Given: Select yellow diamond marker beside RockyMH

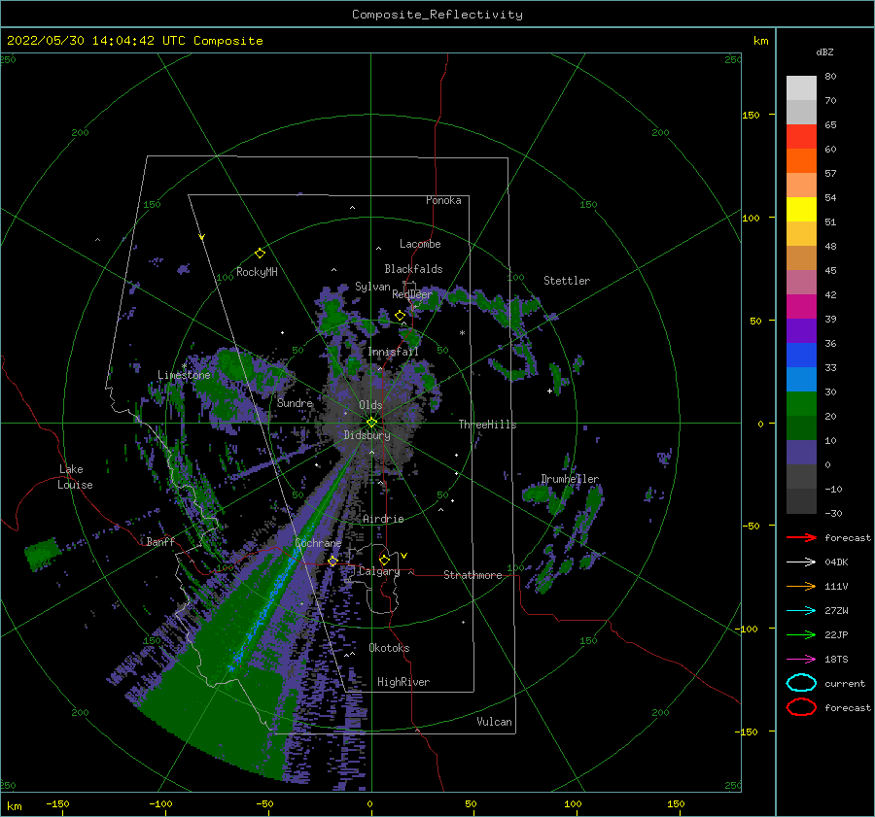Looking at the screenshot, I should tap(260, 254).
